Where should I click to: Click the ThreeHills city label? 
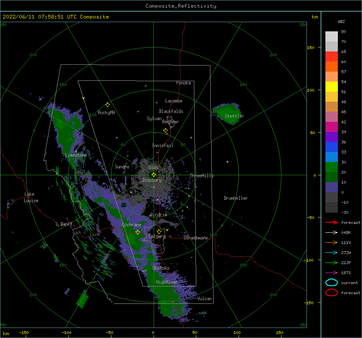pos(202,176)
